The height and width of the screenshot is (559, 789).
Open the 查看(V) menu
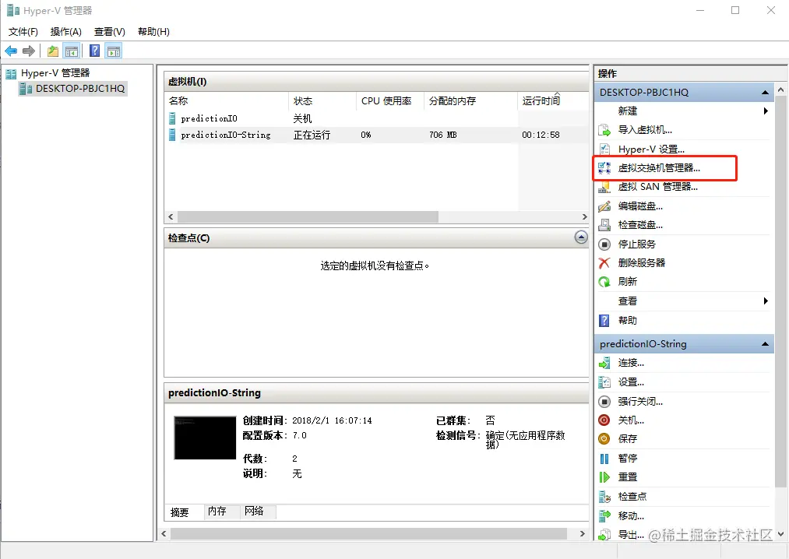110,32
